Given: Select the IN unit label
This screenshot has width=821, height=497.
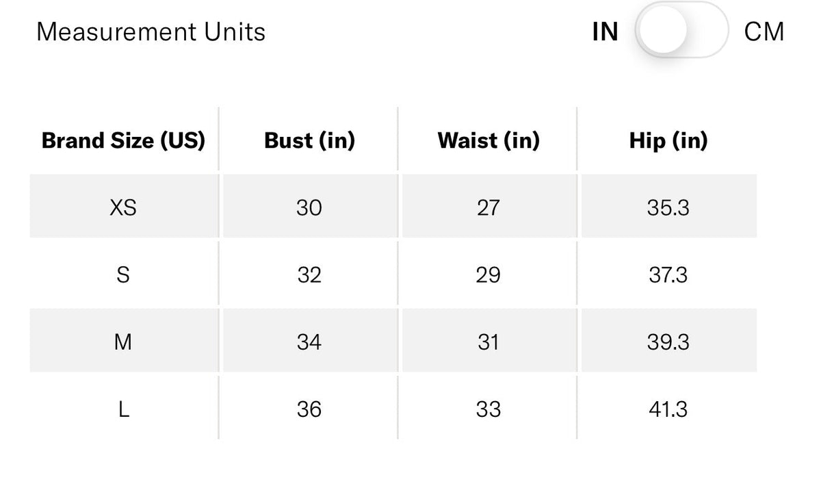Looking at the screenshot, I should tap(605, 32).
